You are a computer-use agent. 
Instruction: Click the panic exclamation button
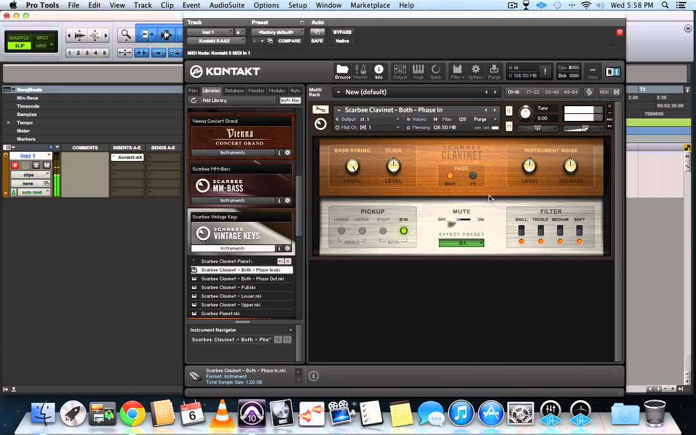click(545, 71)
